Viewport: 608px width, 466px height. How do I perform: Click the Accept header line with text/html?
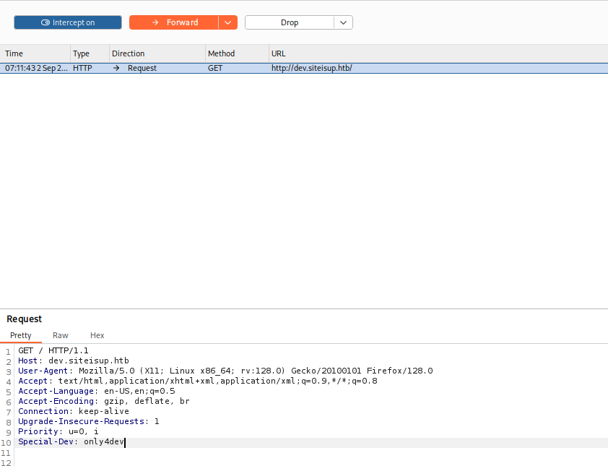[x=198, y=381]
